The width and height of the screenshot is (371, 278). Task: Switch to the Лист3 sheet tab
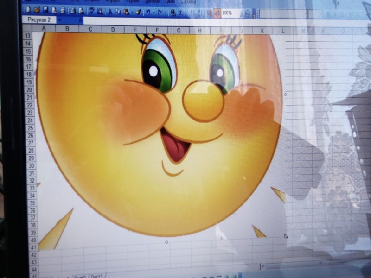coord(97,276)
